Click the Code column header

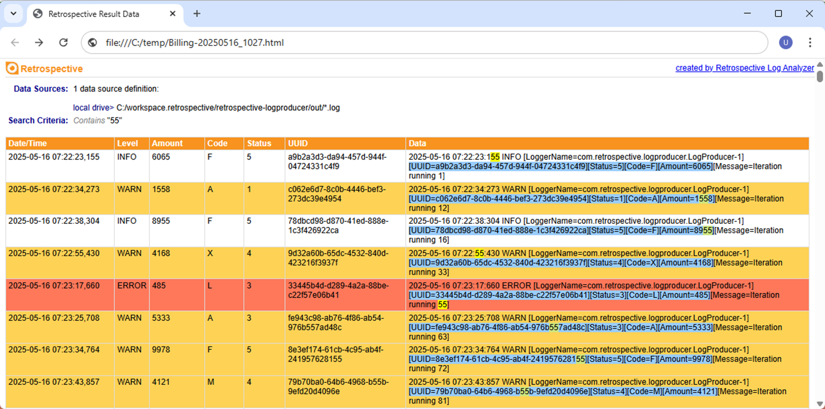point(224,143)
